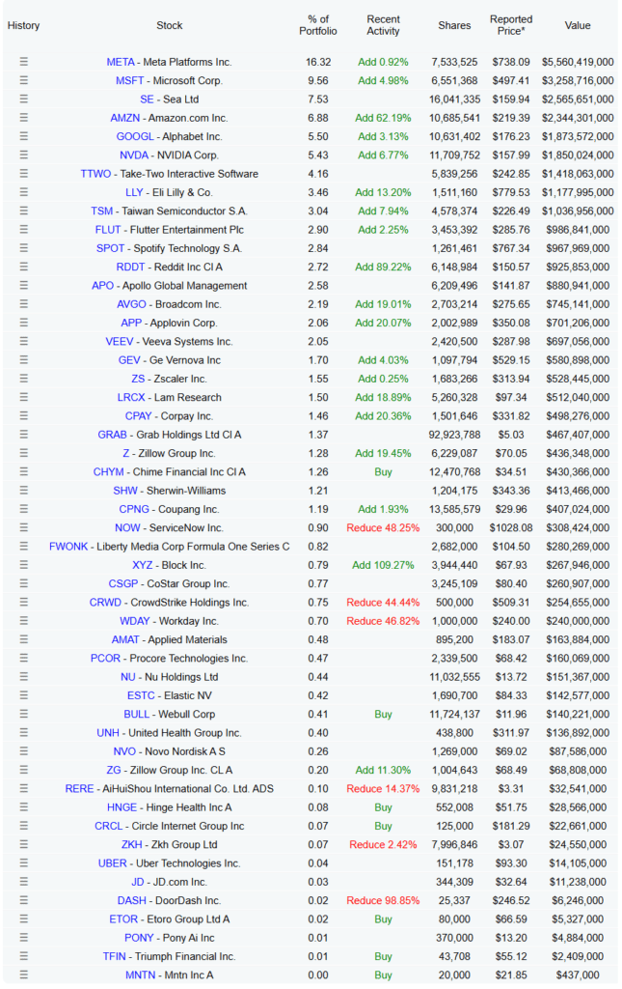
Task: Open history icon for Broadcom row
Action: (x=24, y=304)
